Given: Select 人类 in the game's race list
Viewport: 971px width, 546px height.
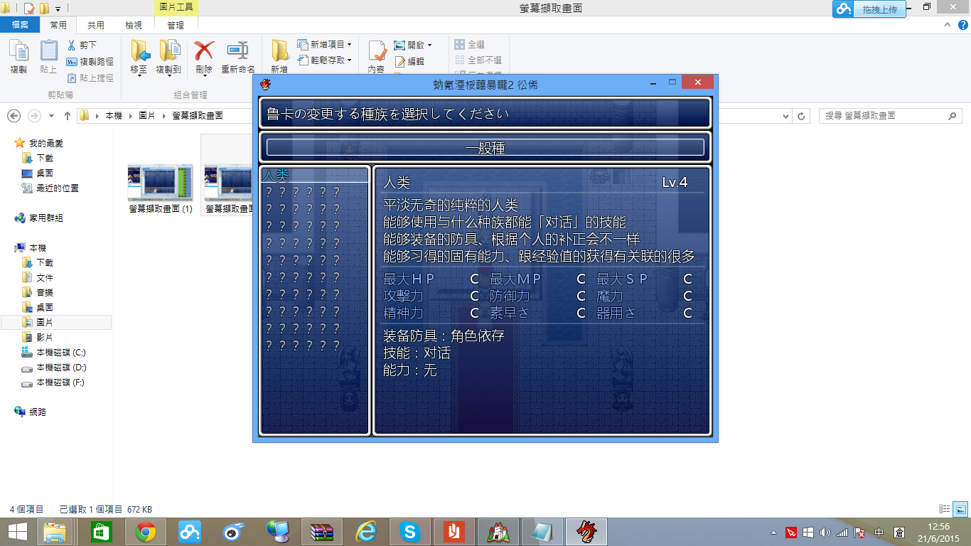Looking at the screenshot, I should click(315, 175).
